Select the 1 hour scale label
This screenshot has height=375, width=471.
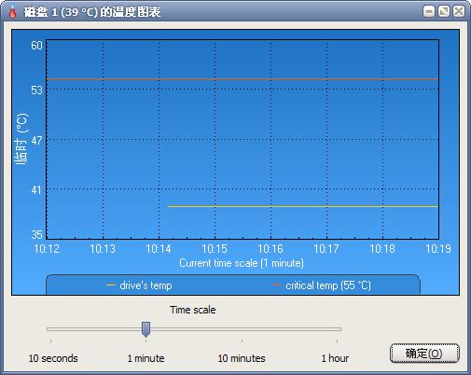[335, 358]
